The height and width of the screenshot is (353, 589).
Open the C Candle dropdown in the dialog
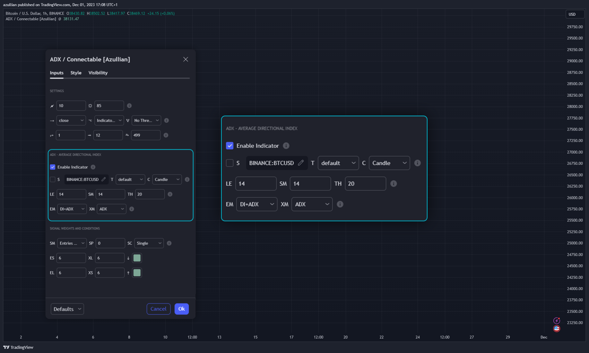click(167, 180)
